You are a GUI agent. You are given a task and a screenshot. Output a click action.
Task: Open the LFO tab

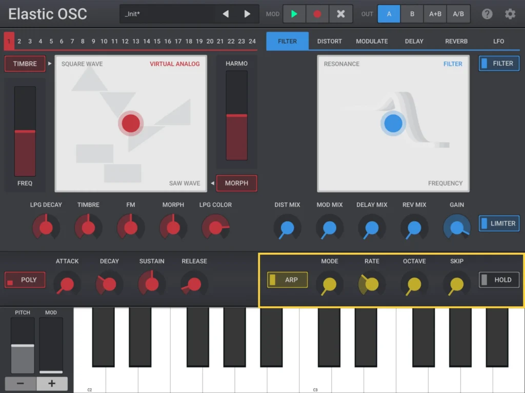pos(498,41)
